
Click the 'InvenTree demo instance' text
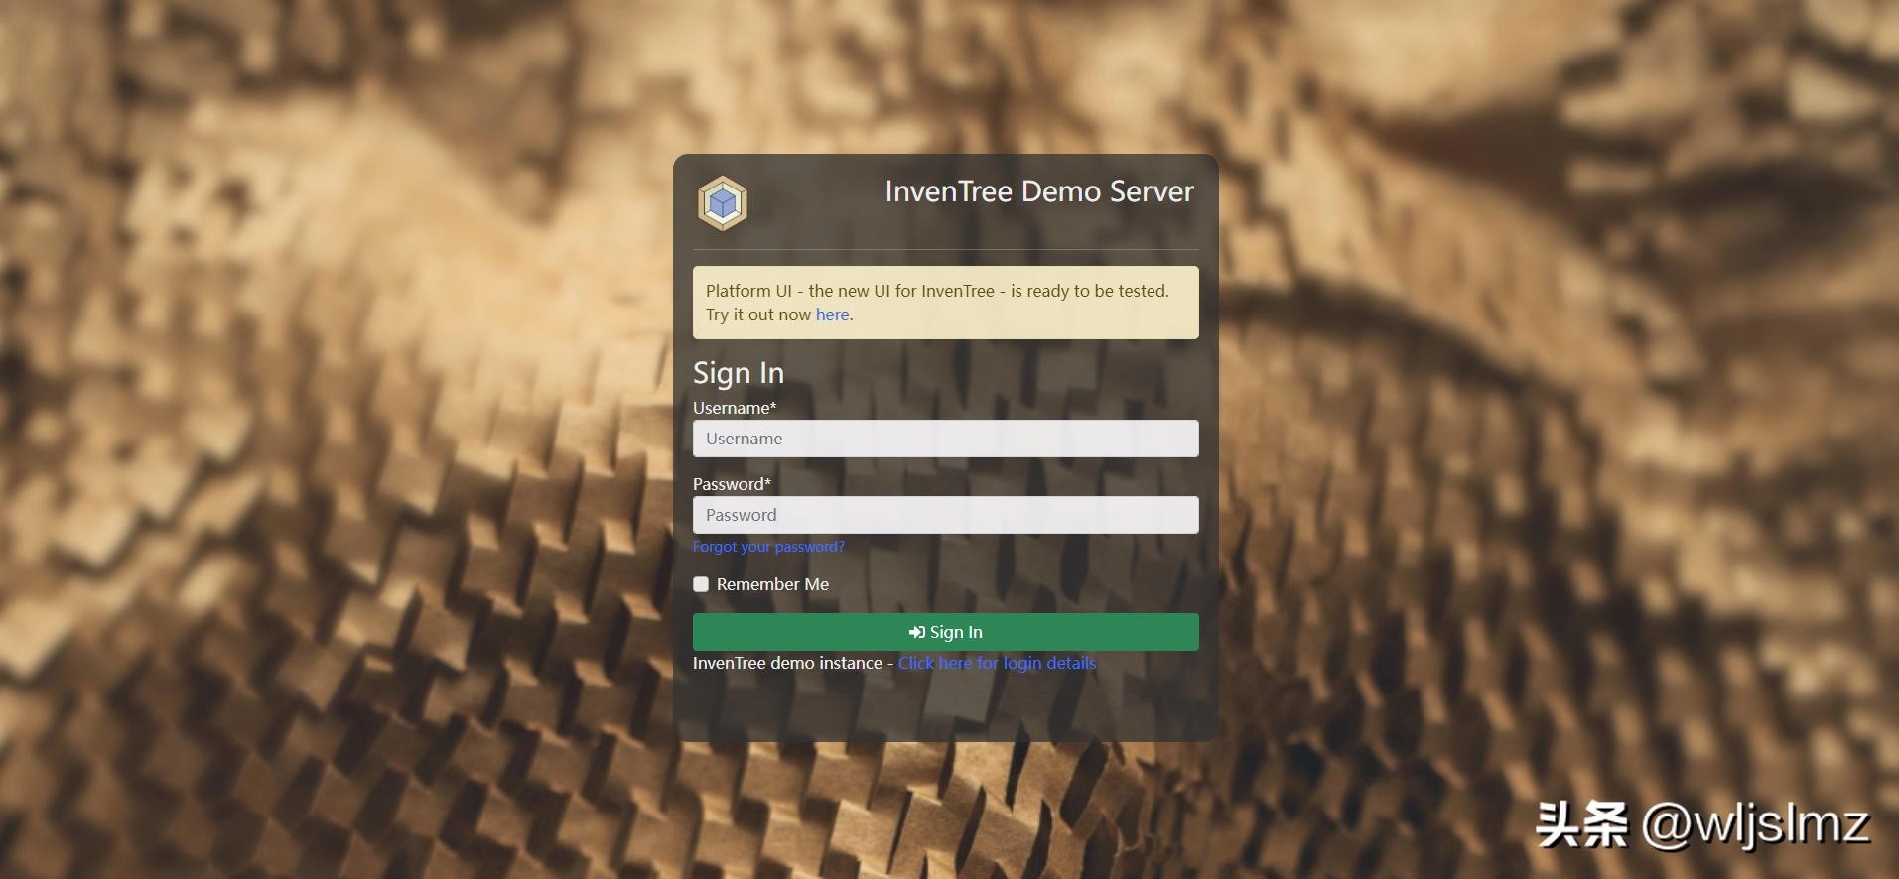point(787,663)
